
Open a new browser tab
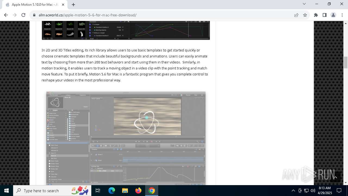(73, 5)
